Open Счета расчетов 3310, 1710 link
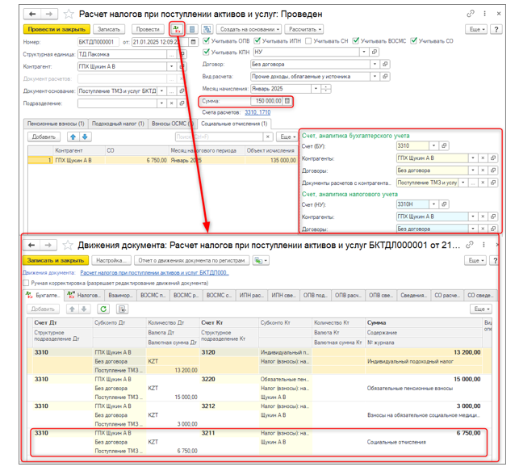This screenshot has width=519, height=471. click(257, 112)
